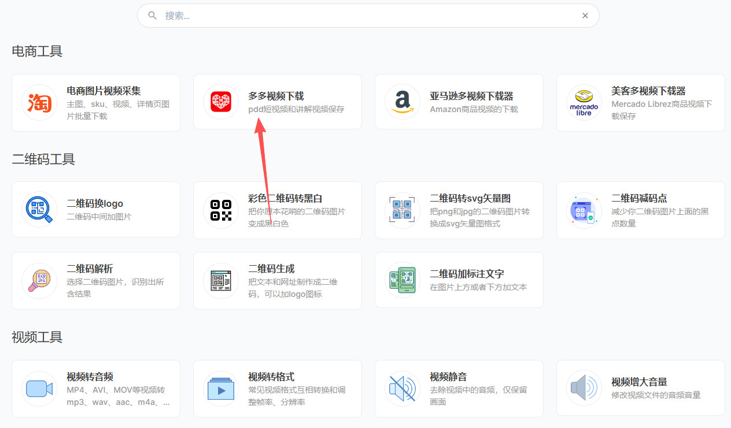Click the 二维码解析 magnifier icon
This screenshot has height=428, width=731.
(x=39, y=281)
